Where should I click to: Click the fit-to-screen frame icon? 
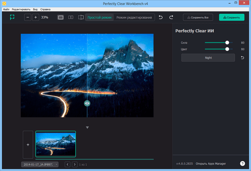(x=13, y=17)
